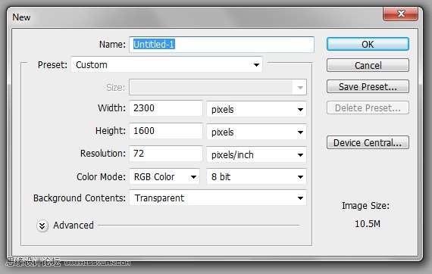The width and height of the screenshot is (432, 274).
Task: Open Background Contents Transparent dropdown
Action: coord(218,198)
